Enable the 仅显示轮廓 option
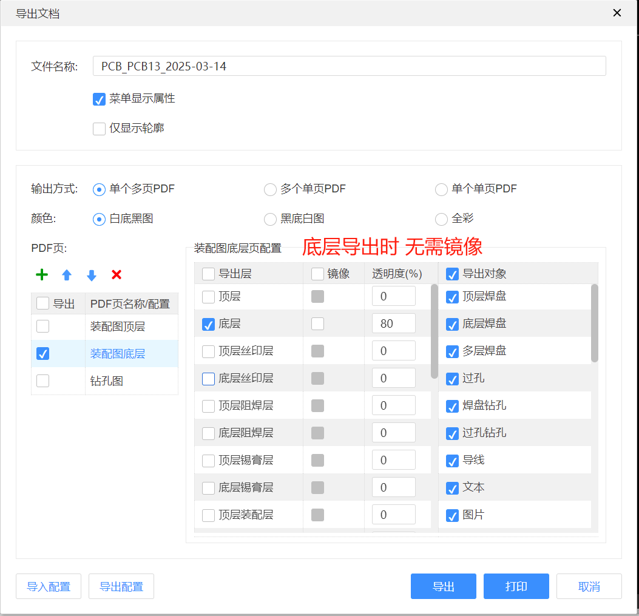 pyautogui.click(x=99, y=128)
